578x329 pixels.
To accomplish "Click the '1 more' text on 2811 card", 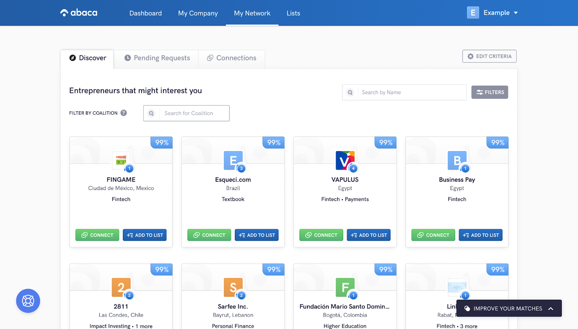I will click(x=144, y=326).
